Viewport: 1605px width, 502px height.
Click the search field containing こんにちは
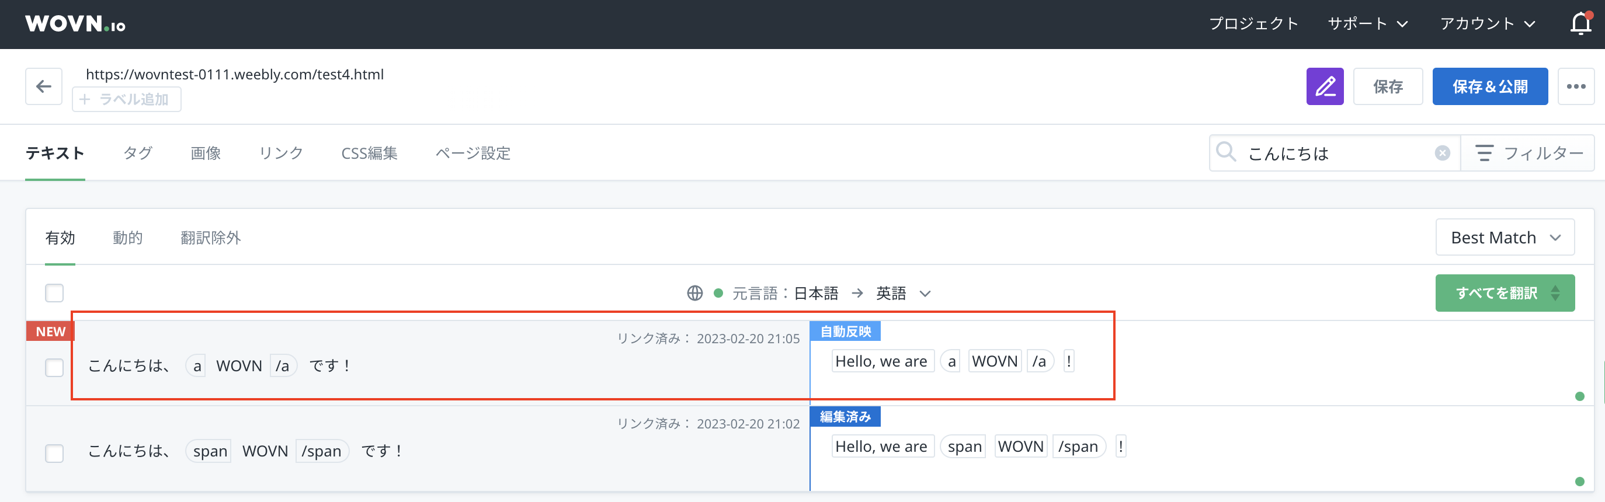pos(1333,153)
